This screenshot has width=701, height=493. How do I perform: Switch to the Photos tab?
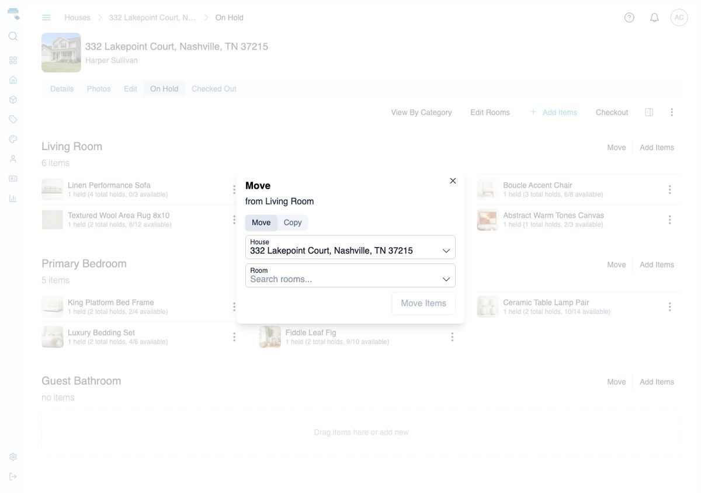pyautogui.click(x=99, y=89)
